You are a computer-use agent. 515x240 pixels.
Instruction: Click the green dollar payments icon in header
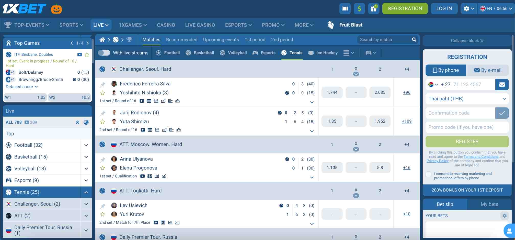(359, 8)
